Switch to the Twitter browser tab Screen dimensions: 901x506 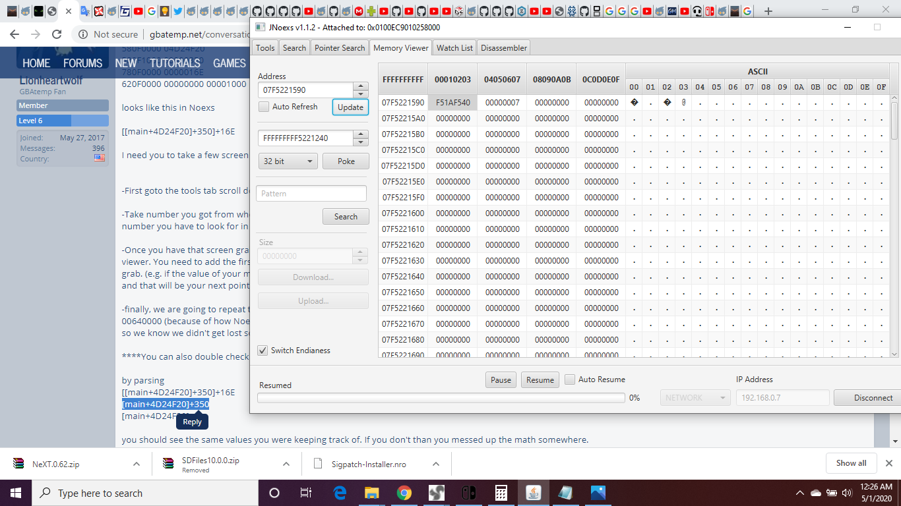[x=178, y=11]
